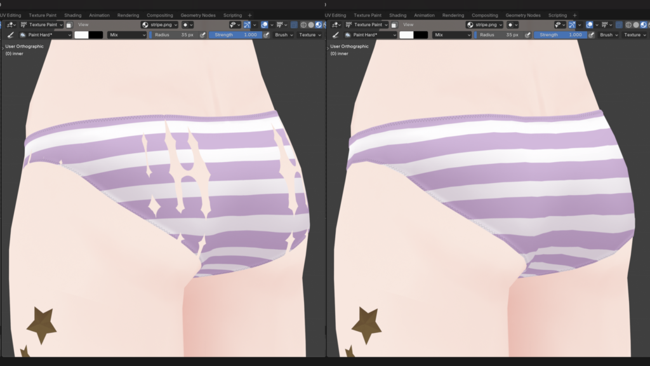Click the plus icon to add a workspace on the left

pos(249,15)
